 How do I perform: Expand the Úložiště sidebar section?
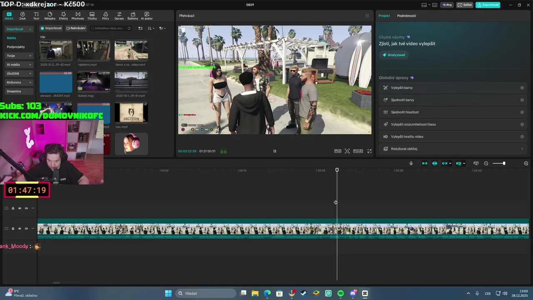tap(30, 74)
